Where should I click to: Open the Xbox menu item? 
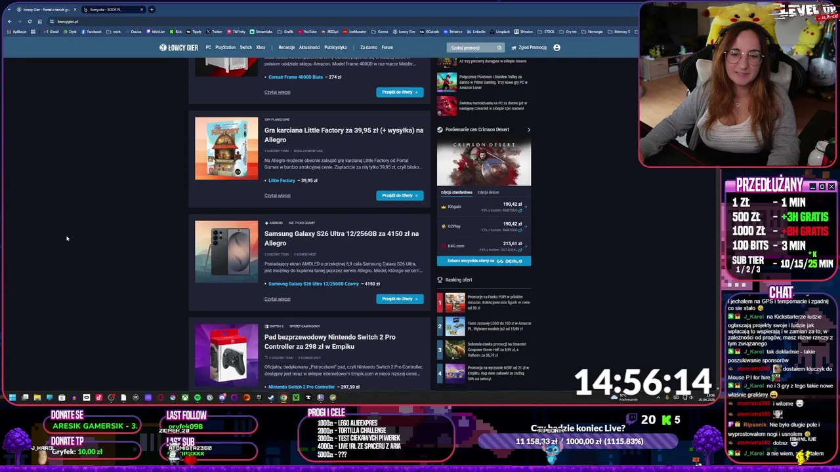(x=261, y=48)
